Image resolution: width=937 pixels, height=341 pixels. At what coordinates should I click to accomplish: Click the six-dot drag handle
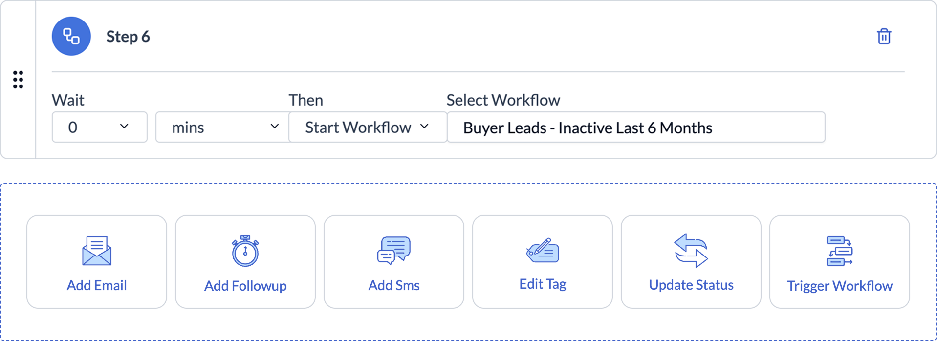pyautogui.click(x=18, y=80)
